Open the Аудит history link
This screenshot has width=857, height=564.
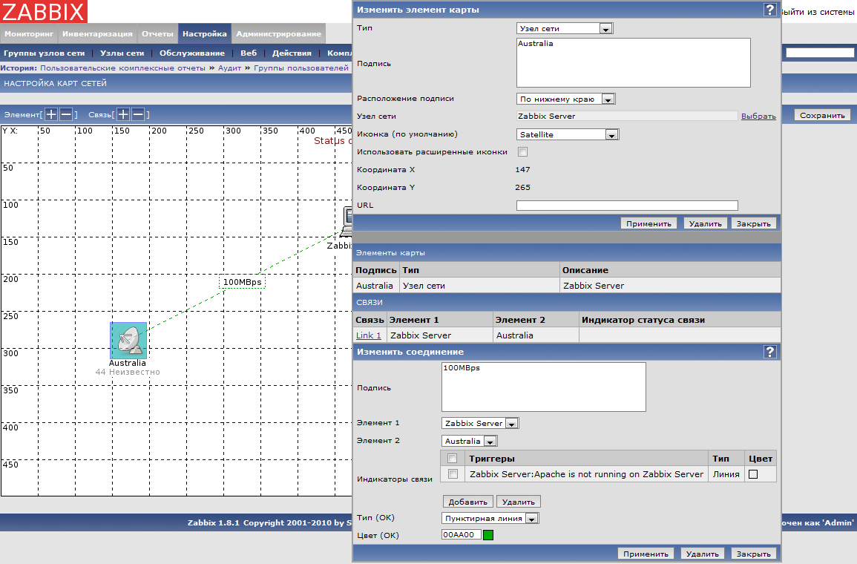tap(229, 68)
